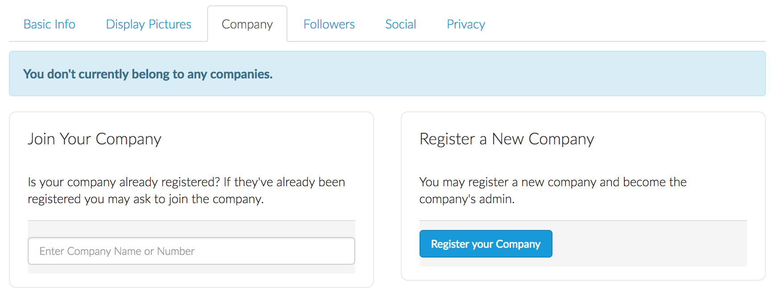Screen dimensions: 781x295
Task: Select the Company tab
Action: 247,24
